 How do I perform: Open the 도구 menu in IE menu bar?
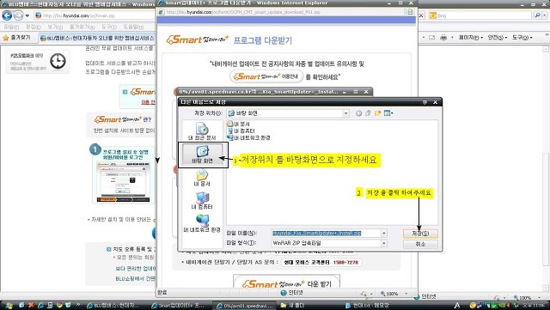point(109,27)
